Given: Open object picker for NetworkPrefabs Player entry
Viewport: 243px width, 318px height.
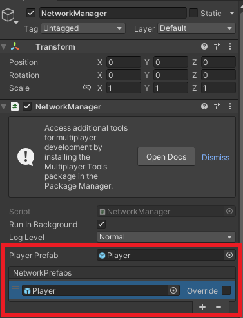Looking at the screenshot, I should pos(173,290).
